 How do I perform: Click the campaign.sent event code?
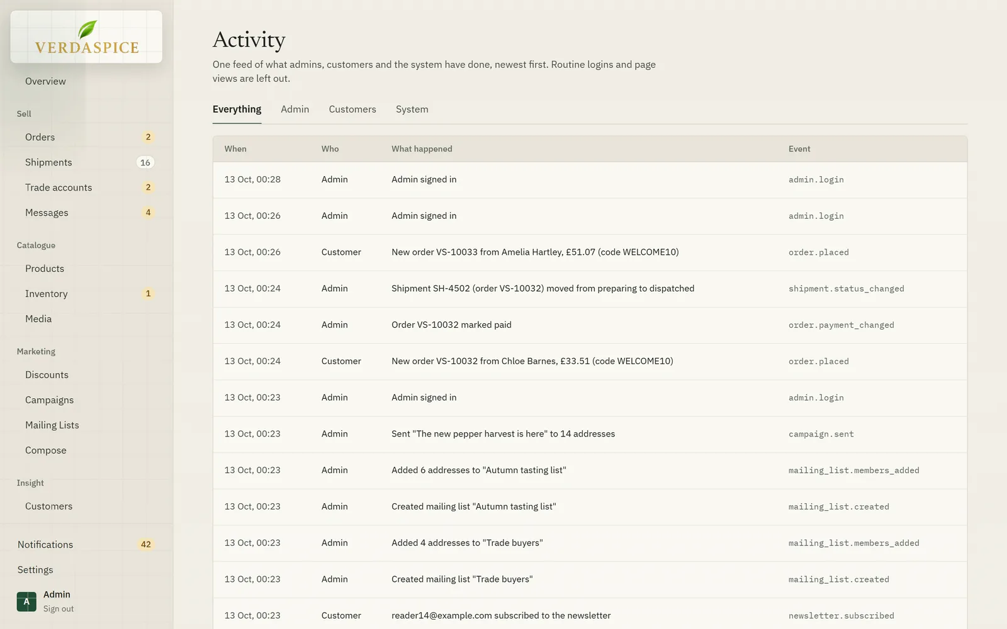821,434
